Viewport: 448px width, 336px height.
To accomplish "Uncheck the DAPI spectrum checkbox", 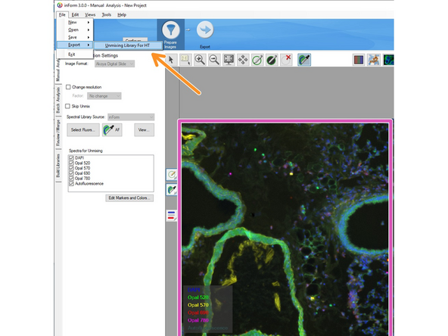I will coord(71,157).
